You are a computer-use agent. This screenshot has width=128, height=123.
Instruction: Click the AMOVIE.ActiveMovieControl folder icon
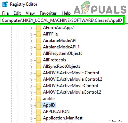point(38,86)
